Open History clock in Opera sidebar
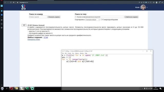 2,24
